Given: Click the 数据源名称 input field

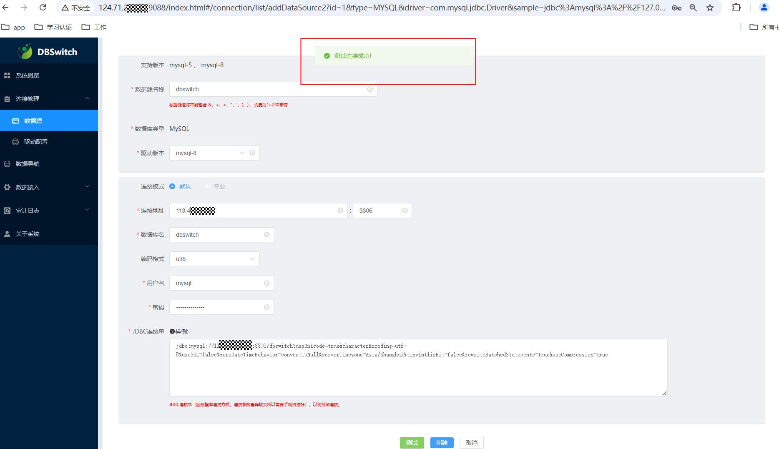Looking at the screenshot, I should click(273, 89).
